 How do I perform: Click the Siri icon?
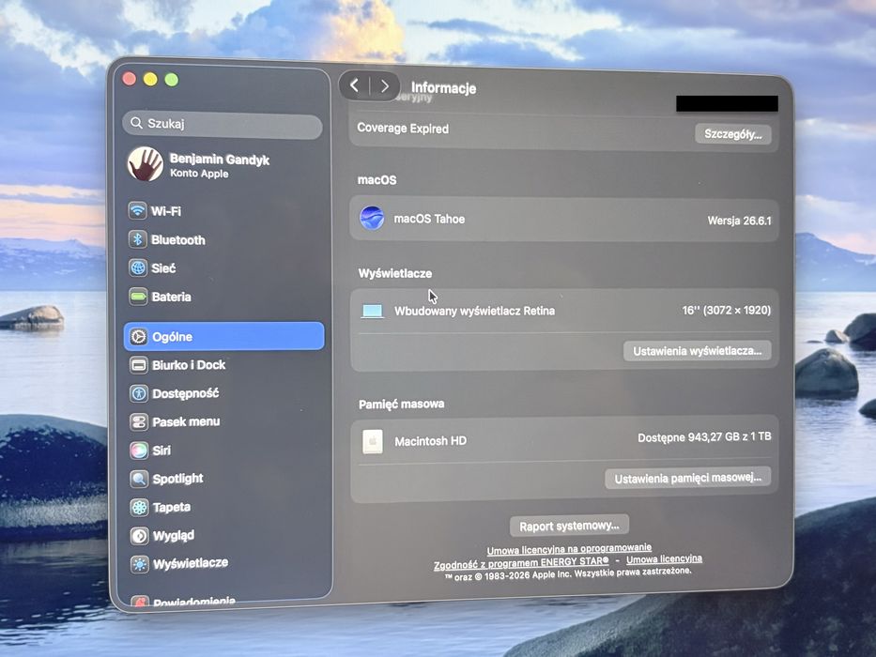tap(139, 451)
